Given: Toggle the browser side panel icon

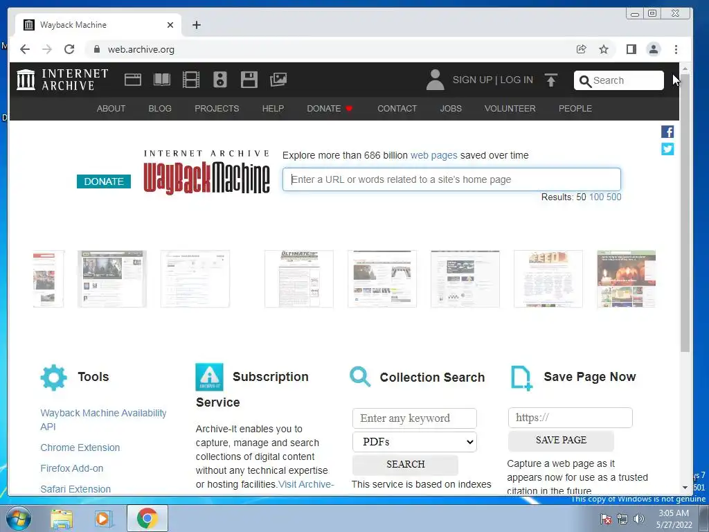Looking at the screenshot, I should (631, 49).
